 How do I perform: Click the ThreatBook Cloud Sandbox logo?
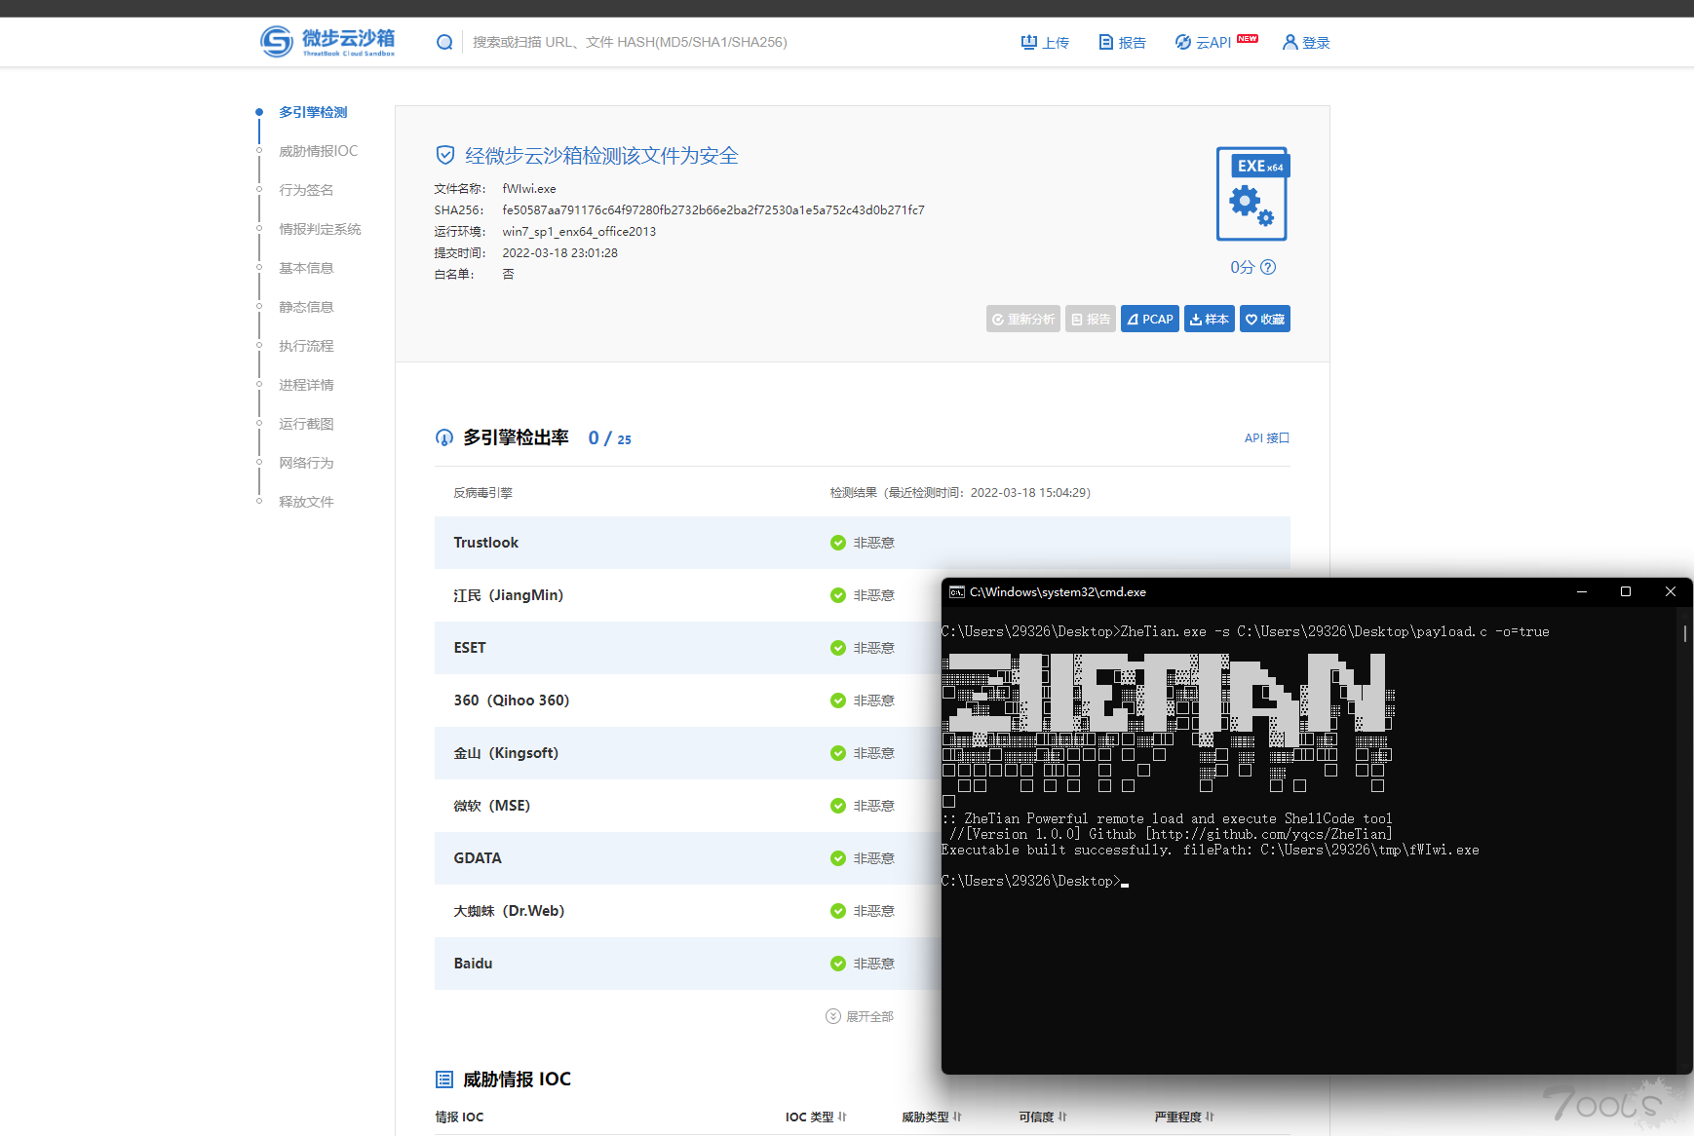pos(327,41)
